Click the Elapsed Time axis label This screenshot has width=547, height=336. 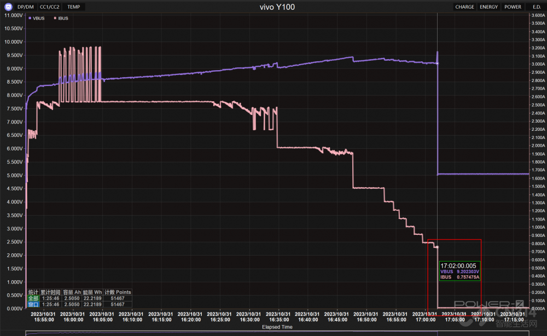pyautogui.click(x=277, y=327)
